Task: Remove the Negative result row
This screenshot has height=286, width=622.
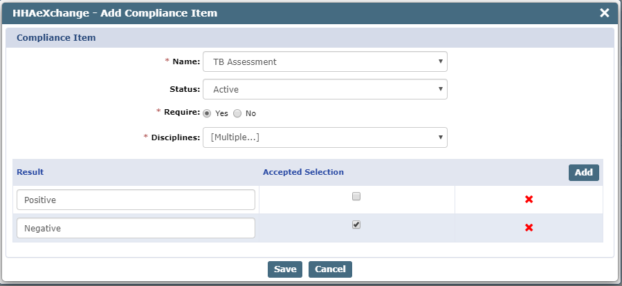Action: (x=529, y=228)
